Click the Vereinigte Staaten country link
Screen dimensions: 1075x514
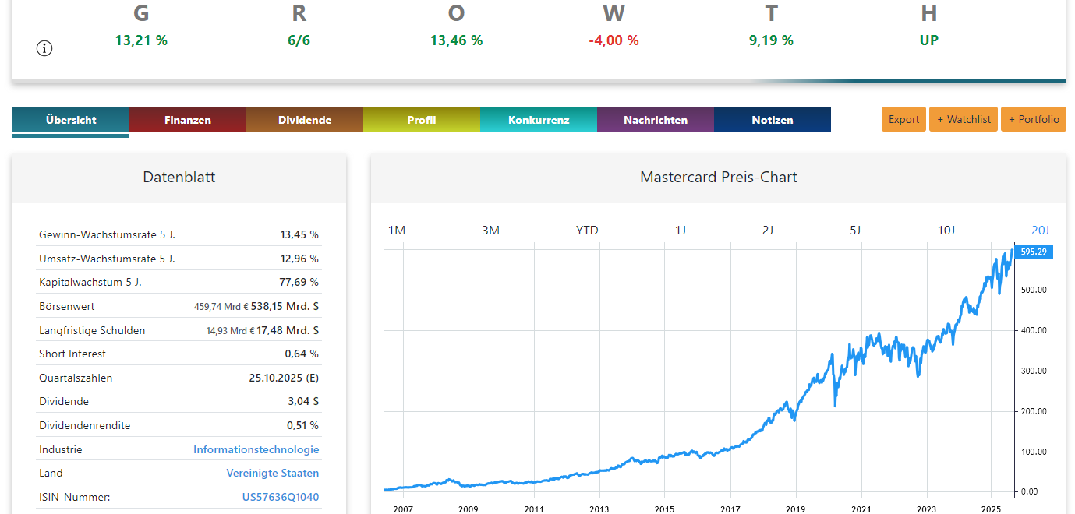pos(272,473)
